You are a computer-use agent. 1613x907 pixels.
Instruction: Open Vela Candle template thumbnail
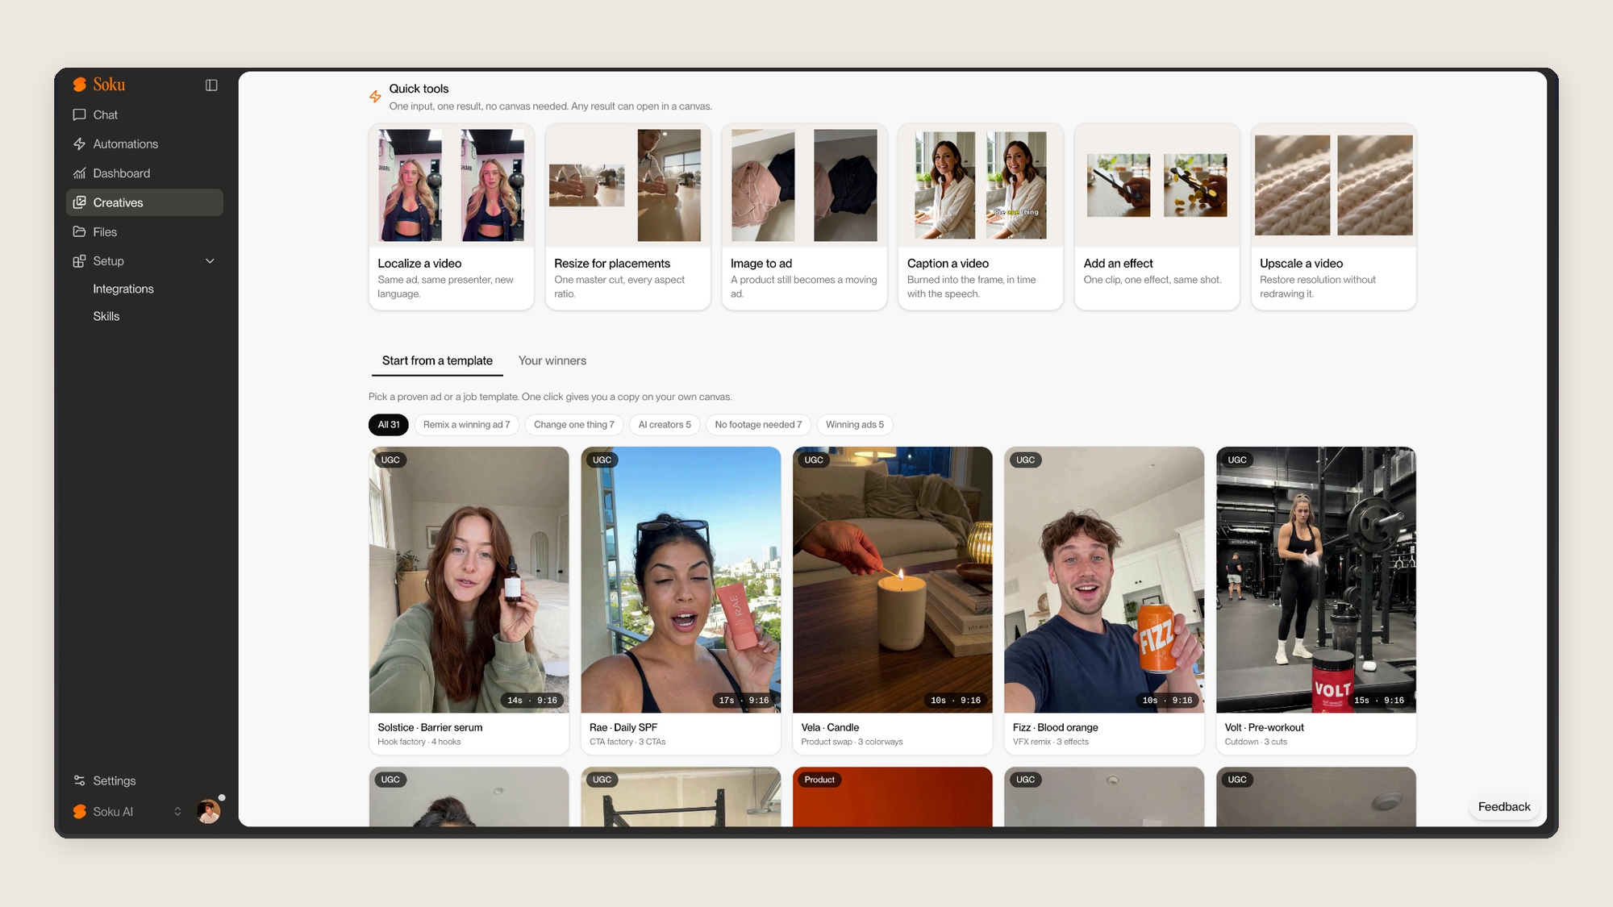tap(893, 580)
